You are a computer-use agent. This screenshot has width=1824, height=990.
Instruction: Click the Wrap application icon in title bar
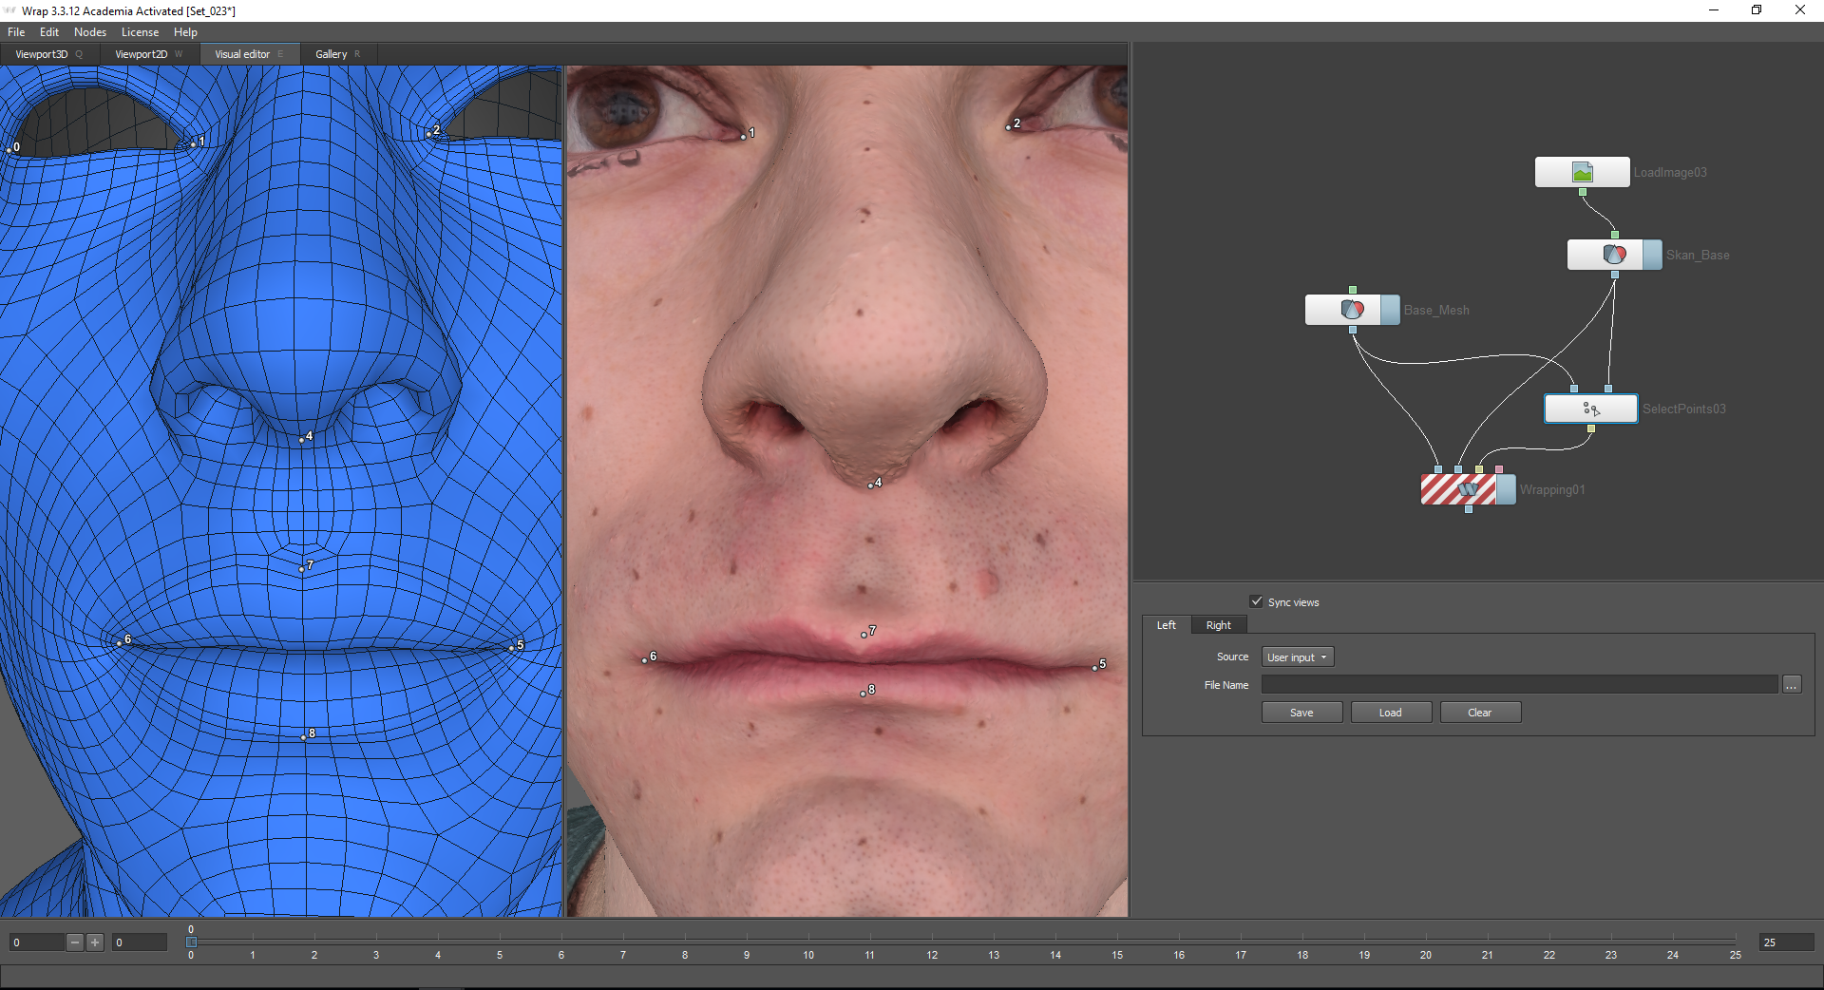10,10
